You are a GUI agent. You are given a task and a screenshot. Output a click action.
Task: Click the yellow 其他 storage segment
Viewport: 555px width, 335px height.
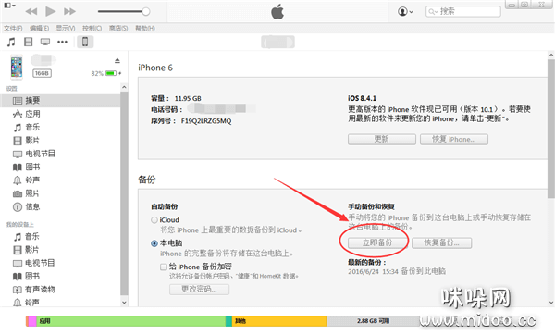(x=279, y=321)
